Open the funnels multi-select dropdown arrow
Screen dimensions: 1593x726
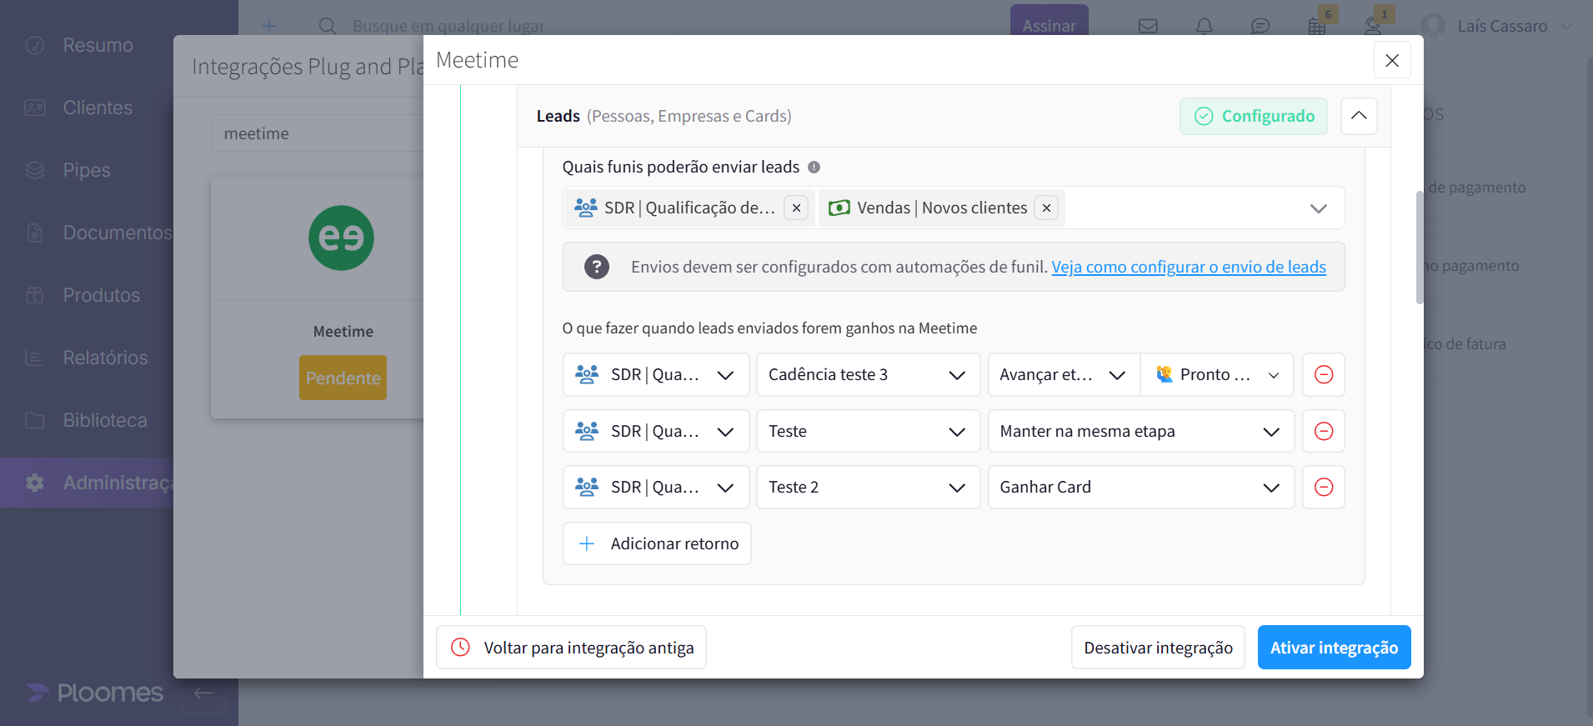tap(1318, 208)
